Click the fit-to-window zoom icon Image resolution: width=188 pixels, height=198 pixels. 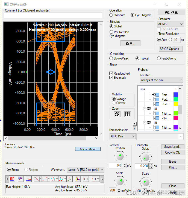127,114
